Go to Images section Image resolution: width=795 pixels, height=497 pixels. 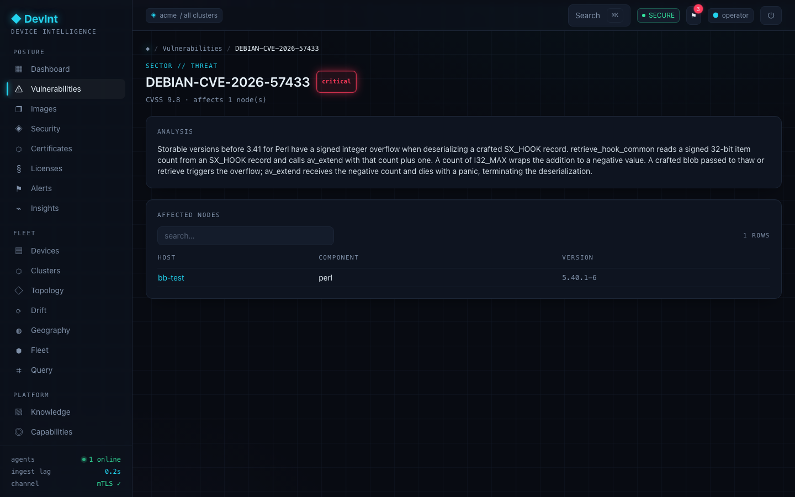click(x=66, y=109)
